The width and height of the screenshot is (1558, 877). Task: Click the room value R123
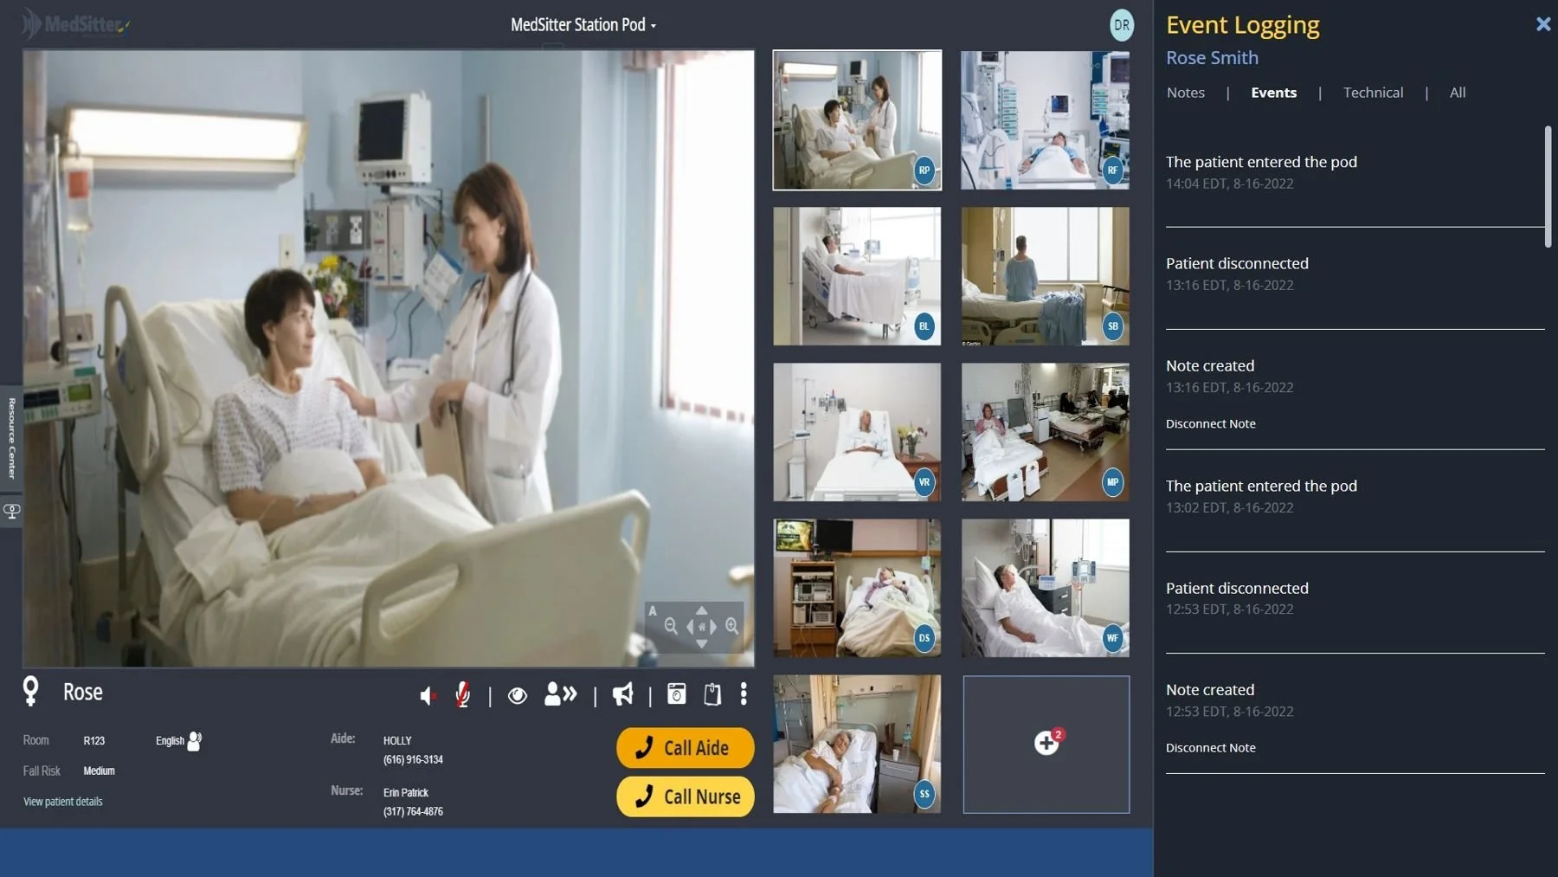coord(93,741)
